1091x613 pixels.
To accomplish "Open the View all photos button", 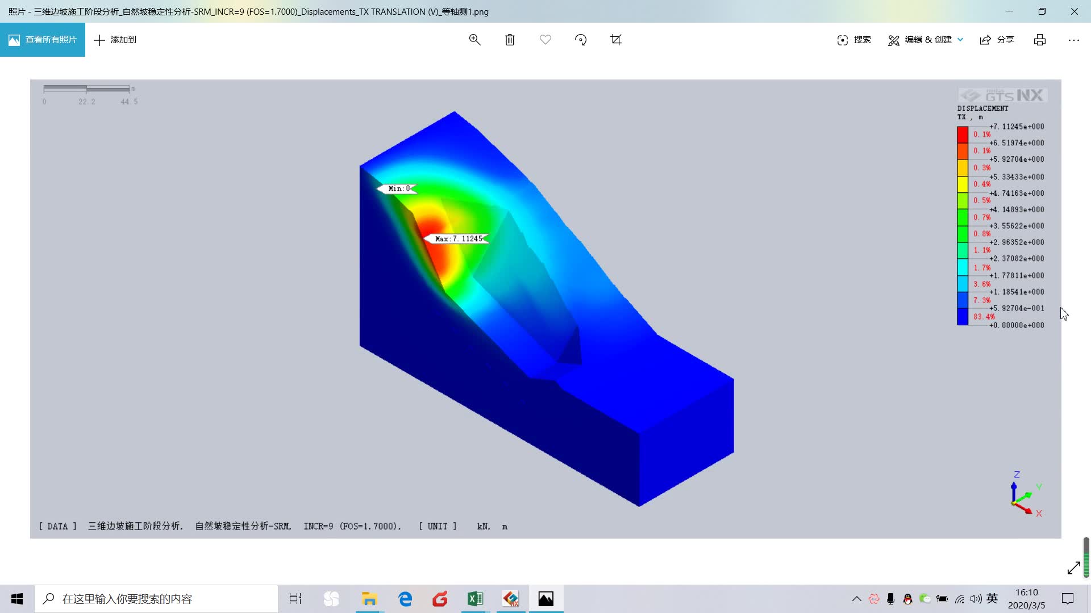I will [43, 40].
